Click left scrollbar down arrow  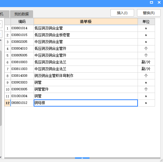(1, 157)
